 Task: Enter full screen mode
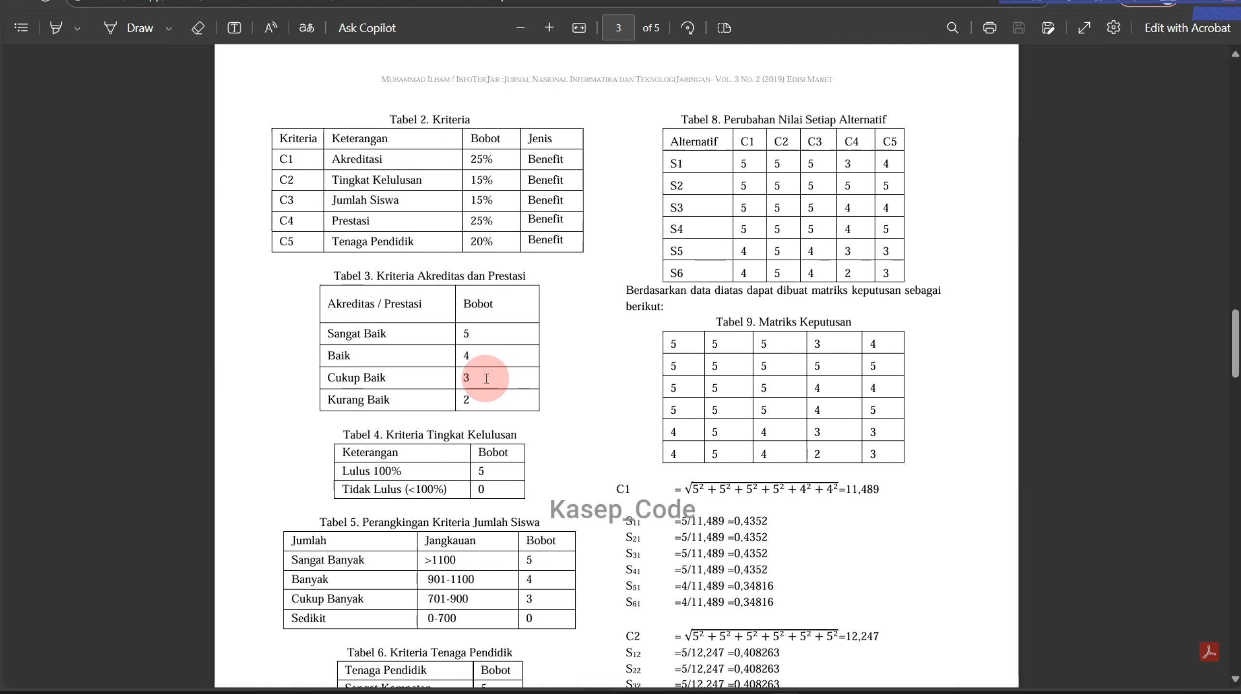pos(1084,28)
